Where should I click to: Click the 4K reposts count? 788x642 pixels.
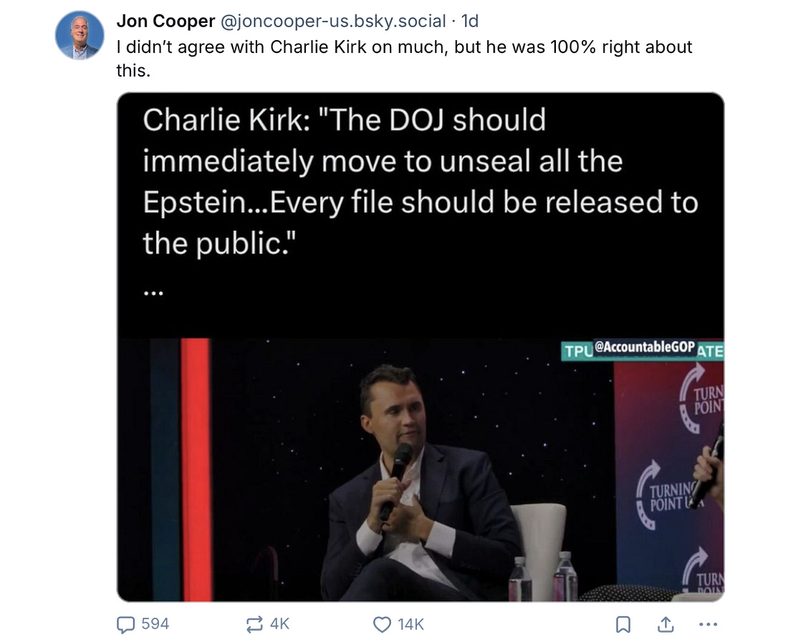click(279, 624)
